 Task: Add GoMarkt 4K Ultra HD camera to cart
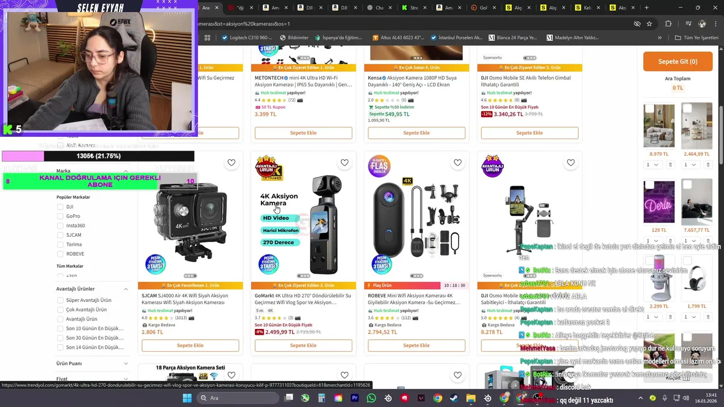coord(303,345)
